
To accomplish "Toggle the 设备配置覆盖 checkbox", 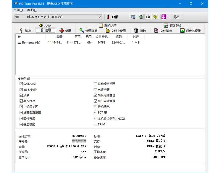I will [21, 112].
